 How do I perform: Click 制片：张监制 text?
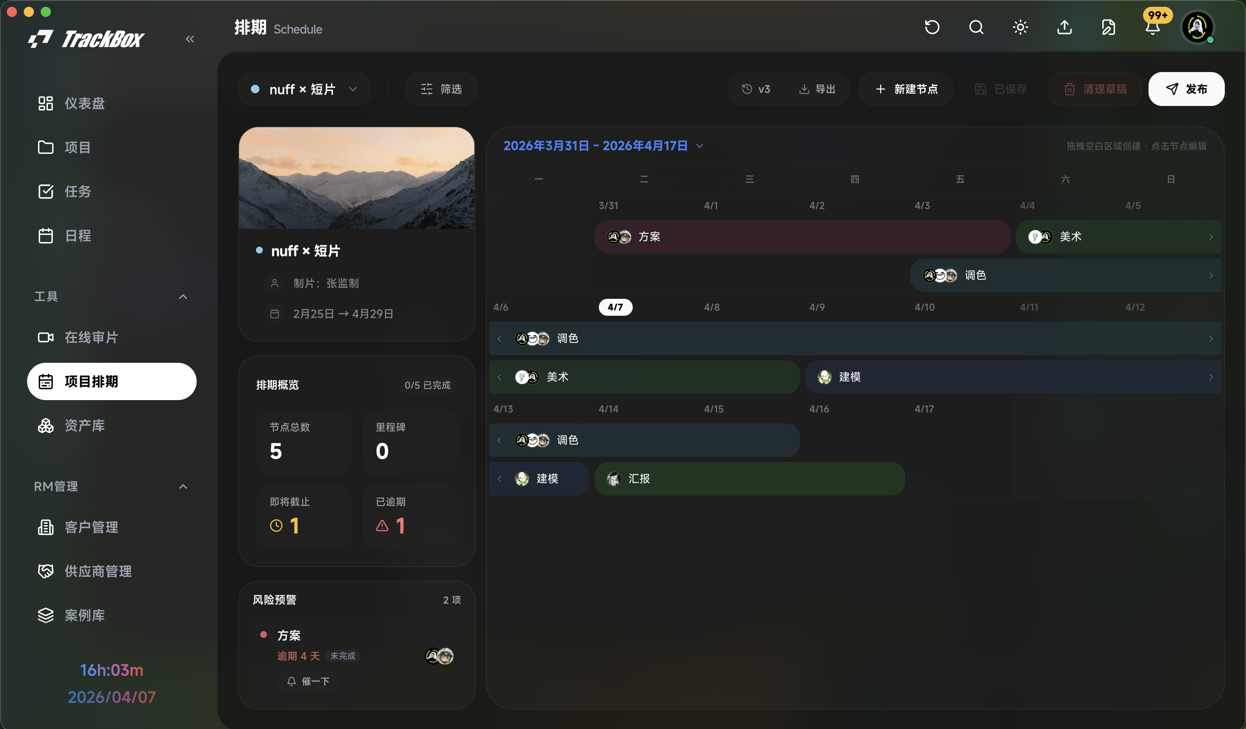326,283
